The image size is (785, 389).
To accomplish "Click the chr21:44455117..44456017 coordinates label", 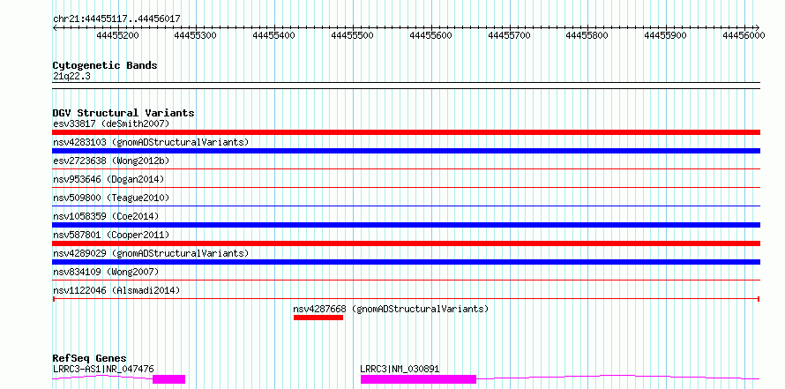I will [x=116, y=19].
